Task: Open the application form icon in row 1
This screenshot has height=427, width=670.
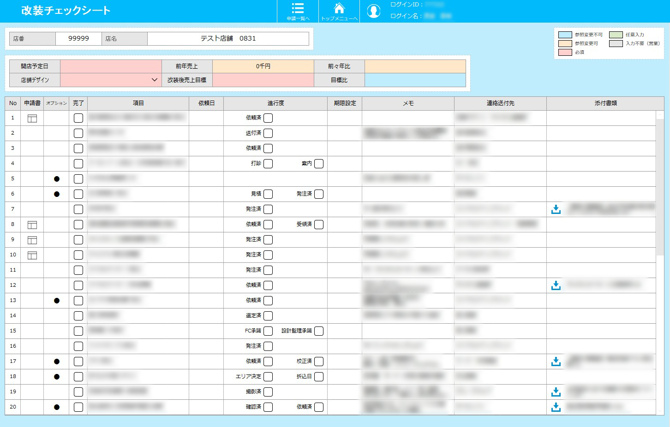Action: (32, 119)
